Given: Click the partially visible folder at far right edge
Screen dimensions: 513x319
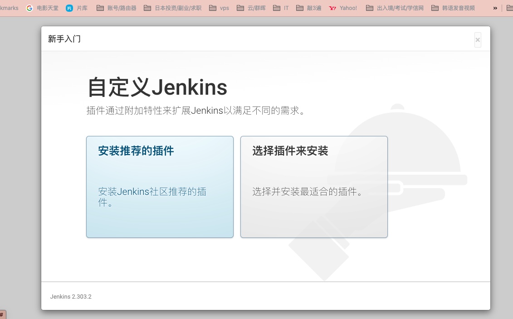Looking at the screenshot, I should coord(510,8).
